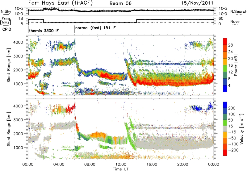Click the red top segment of Power colorbar
The width and height of the screenshot is (247, 171).
(x=225, y=42)
